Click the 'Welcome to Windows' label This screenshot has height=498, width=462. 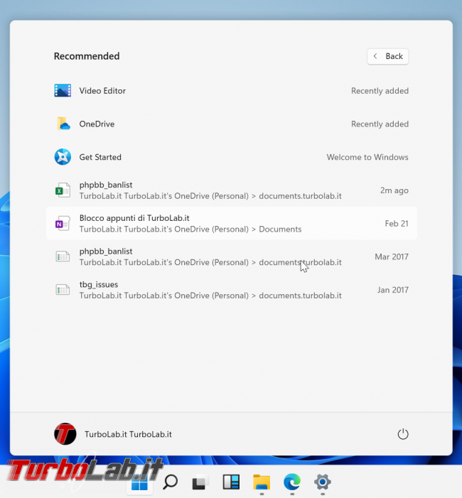pyautogui.click(x=367, y=157)
